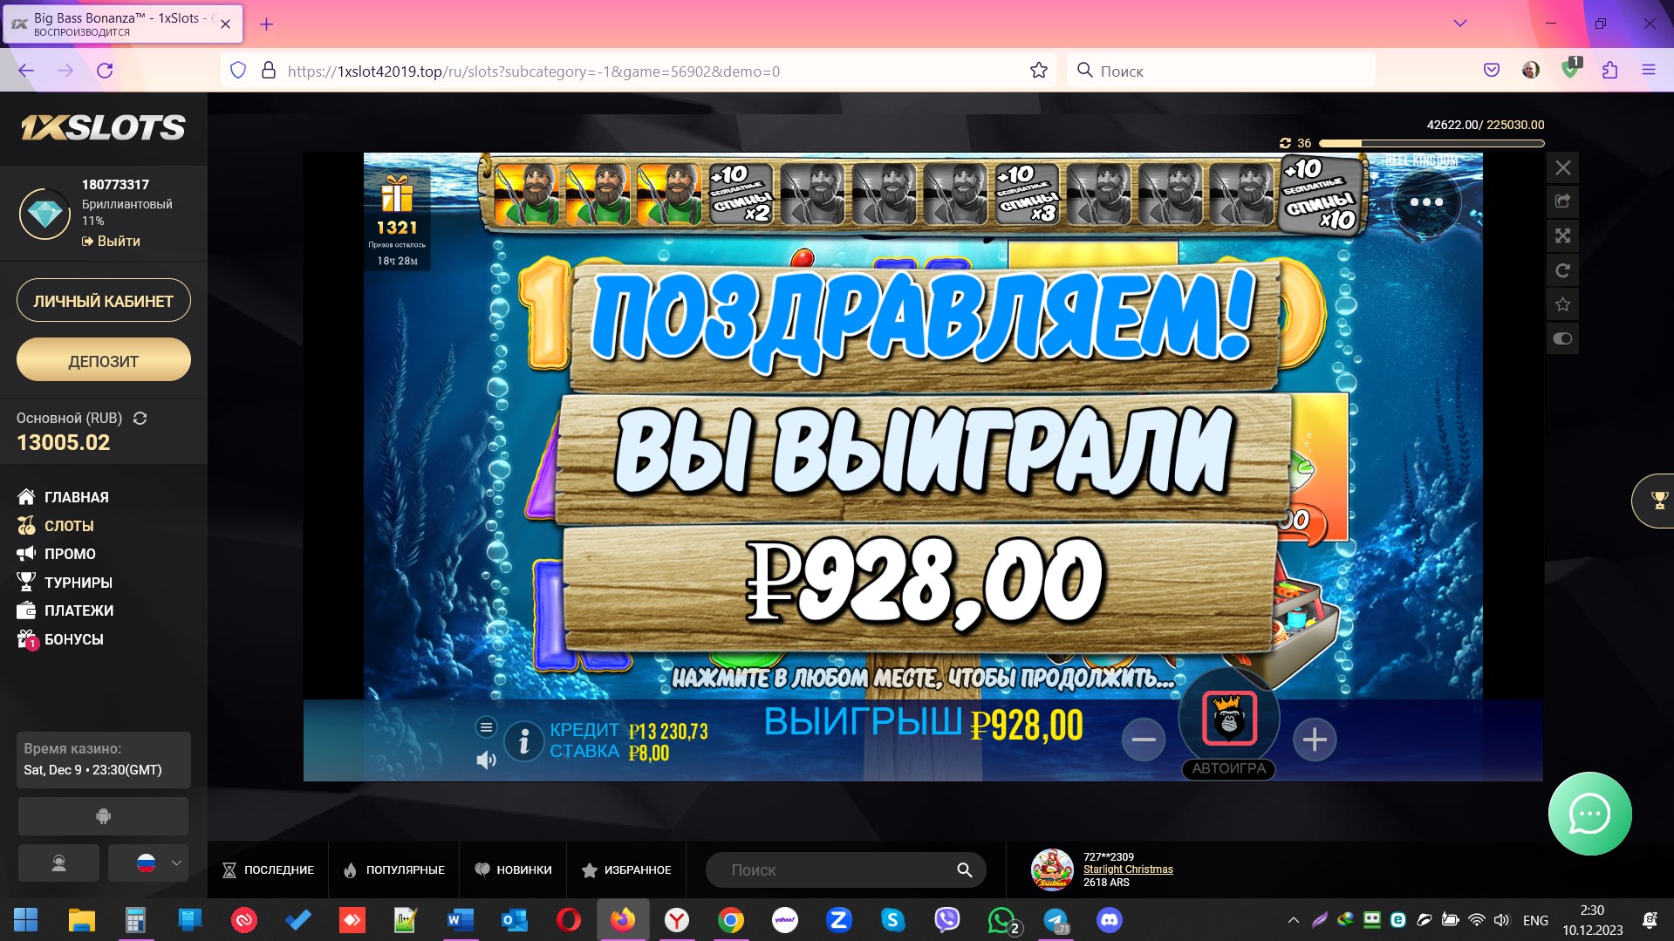This screenshot has height=941, width=1674.
Task: Open the game hamburger menu
Action: 486,726
